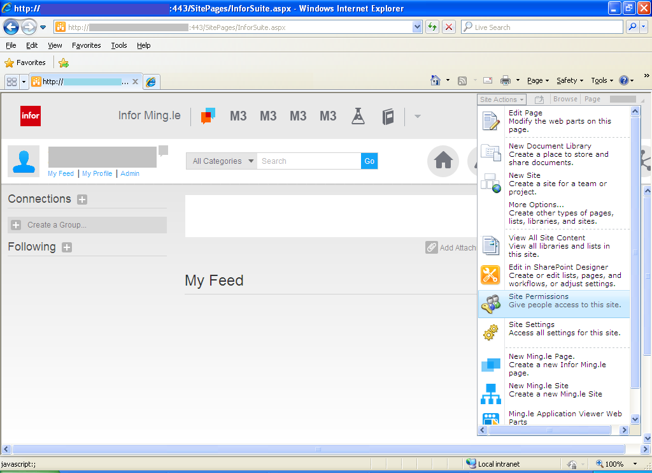This screenshot has width=652, height=473.
Task: Click the red Infor logo
Action: 31,115
